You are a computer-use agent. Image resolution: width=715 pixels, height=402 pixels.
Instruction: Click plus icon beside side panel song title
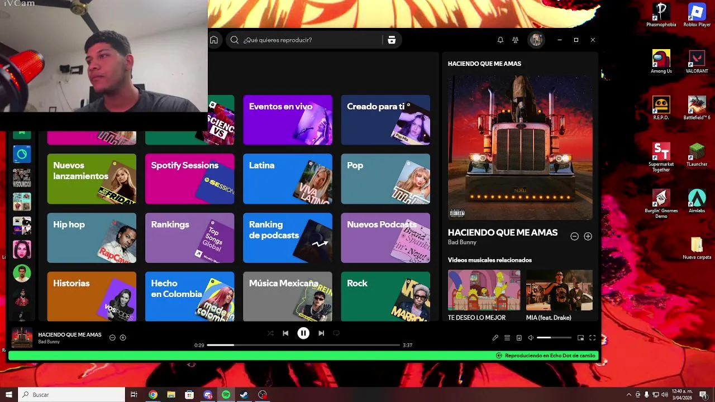[x=588, y=236]
